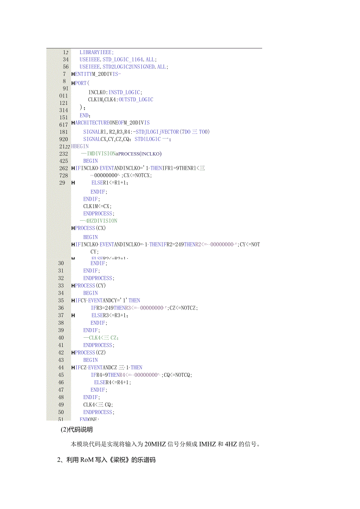The width and height of the screenshot is (360, 509).
Task: Toggle the fold marker on the IFCY EVENT line 35
Action: tap(72, 300)
